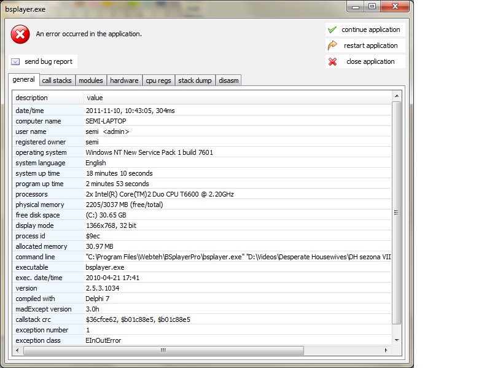Open the disasm tab

[x=228, y=80]
